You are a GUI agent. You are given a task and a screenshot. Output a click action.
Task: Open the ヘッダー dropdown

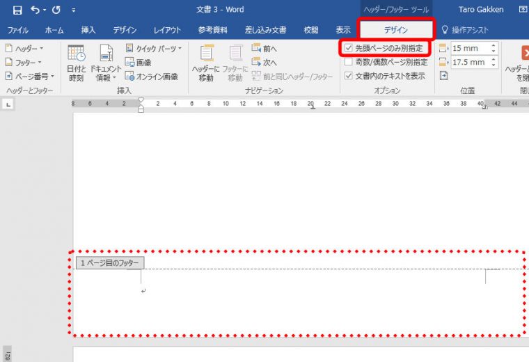pos(24,49)
